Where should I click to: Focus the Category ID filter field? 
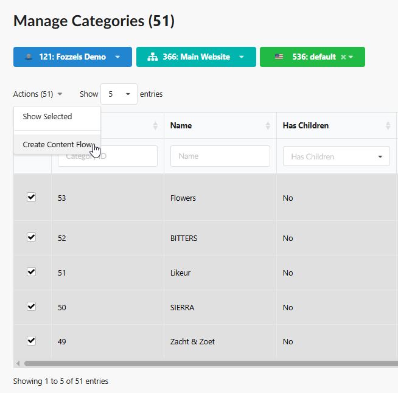108,156
